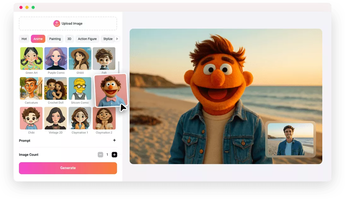Increase image count with plus button
Viewport: 345px width, 200px height.
click(x=114, y=155)
